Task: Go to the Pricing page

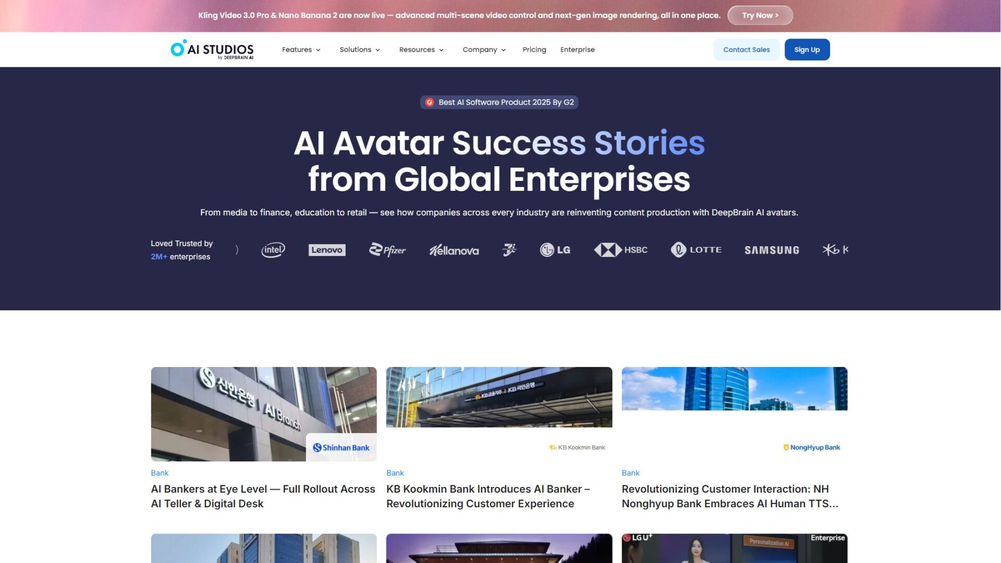Action: pyautogui.click(x=534, y=50)
